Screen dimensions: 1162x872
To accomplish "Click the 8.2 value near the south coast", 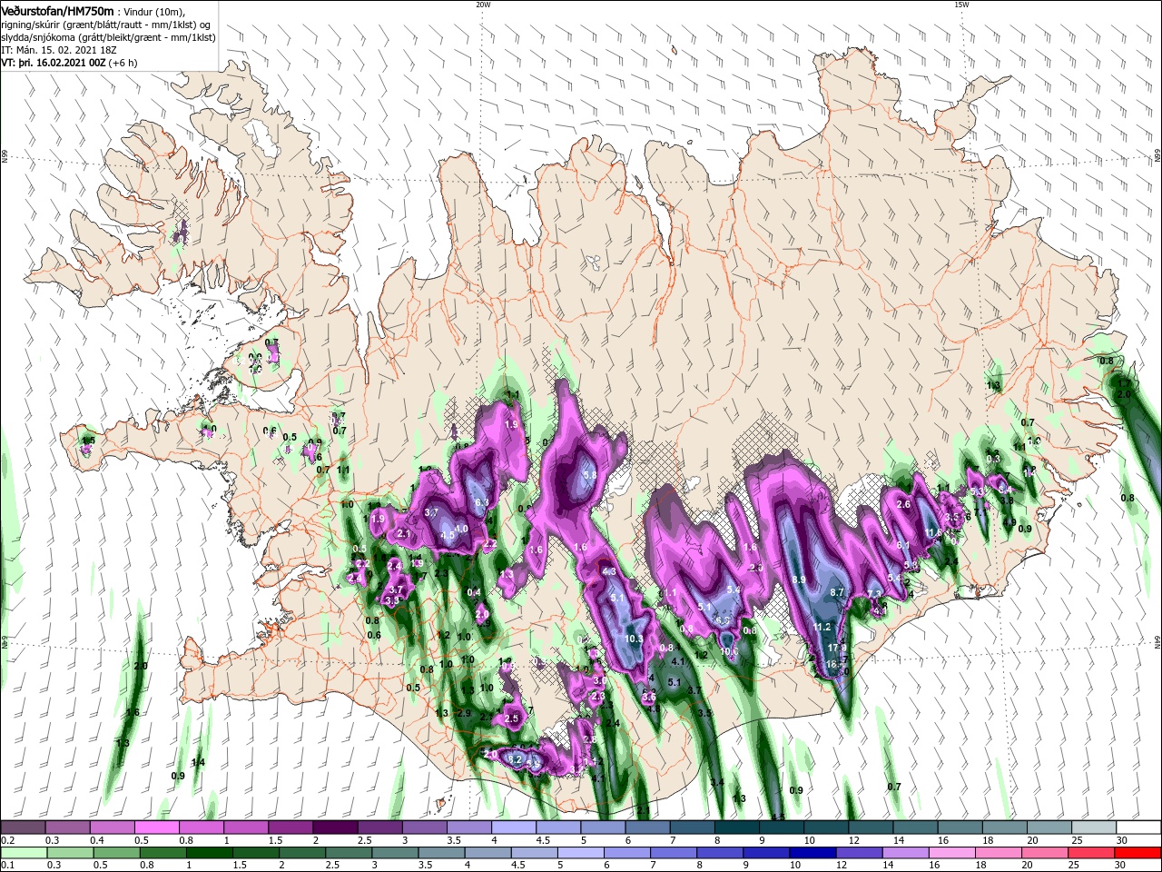I will tap(516, 759).
